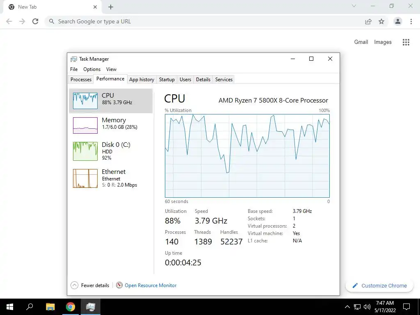Switch to the App history tab
This screenshot has width=420, height=315.
142,80
